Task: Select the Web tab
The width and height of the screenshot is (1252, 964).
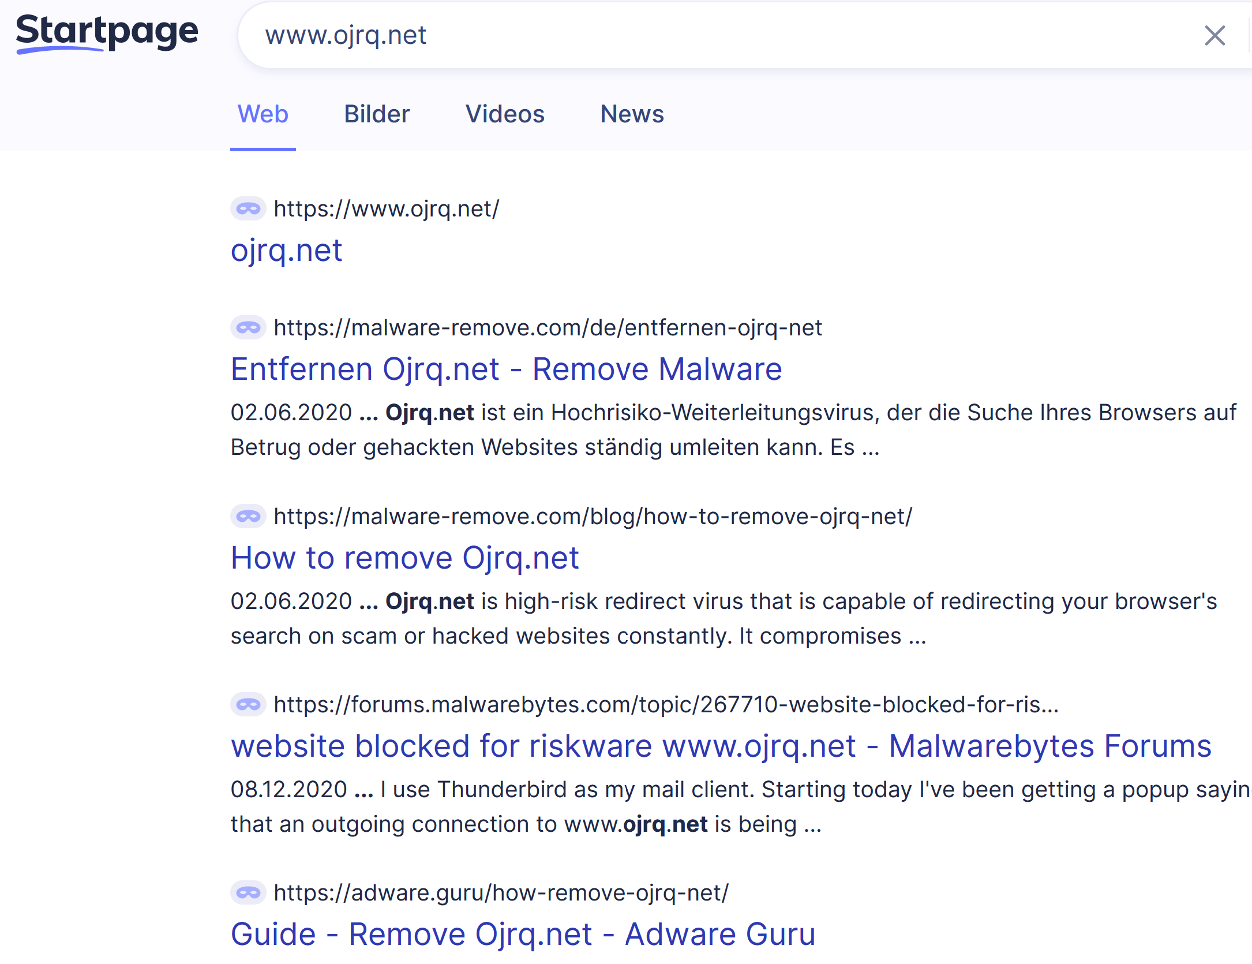Action: pos(263,114)
